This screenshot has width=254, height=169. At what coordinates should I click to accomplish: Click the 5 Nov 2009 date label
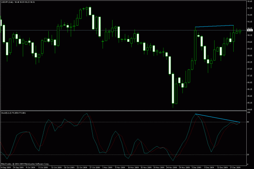pyautogui.click(x=120, y=167)
